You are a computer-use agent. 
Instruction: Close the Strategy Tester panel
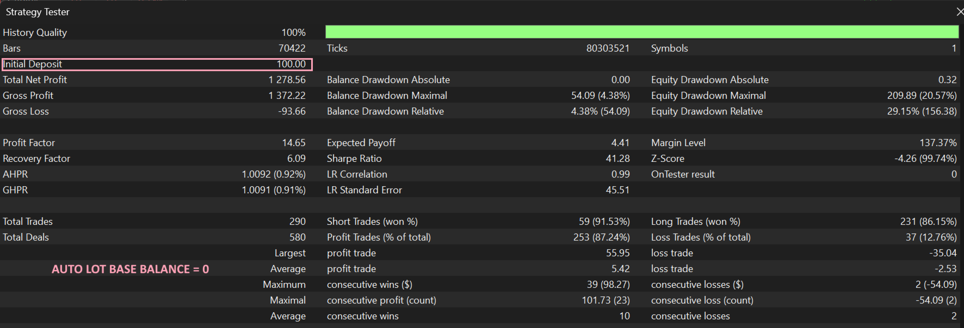point(960,12)
